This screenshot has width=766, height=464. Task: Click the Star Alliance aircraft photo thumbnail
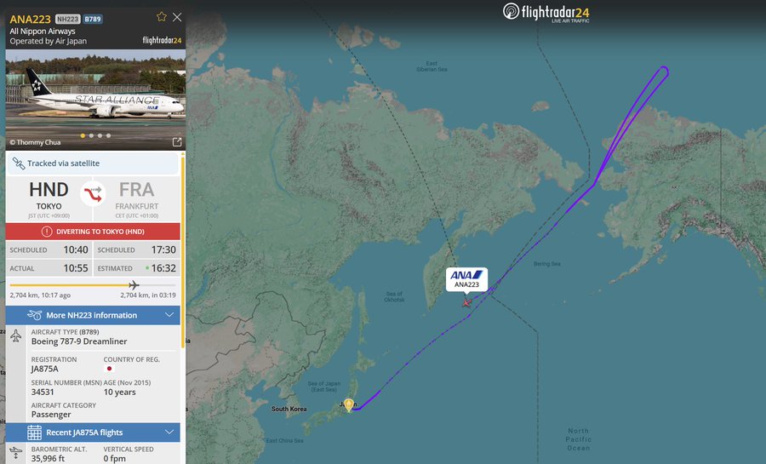pyautogui.click(x=95, y=99)
